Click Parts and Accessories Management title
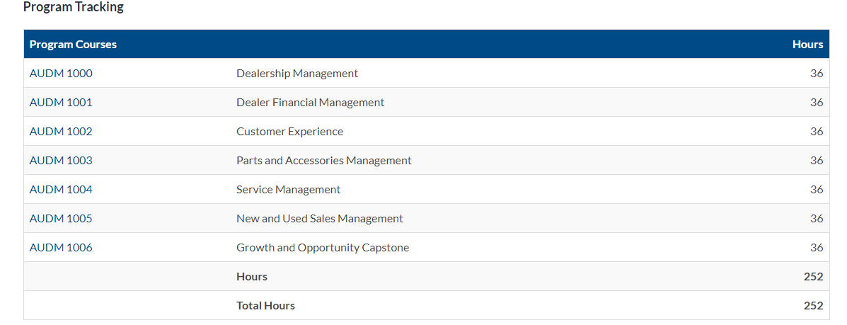 [x=323, y=161]
